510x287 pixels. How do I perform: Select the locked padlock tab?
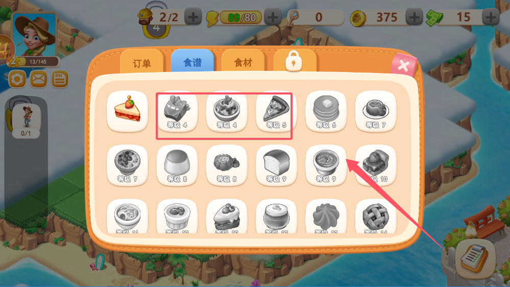point(294,61)
